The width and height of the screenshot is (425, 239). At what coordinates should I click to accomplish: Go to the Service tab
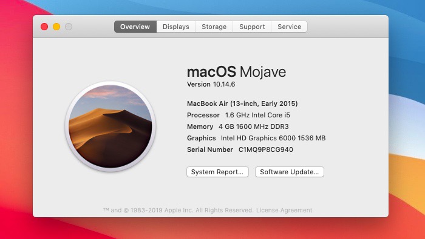coord(289,27)
